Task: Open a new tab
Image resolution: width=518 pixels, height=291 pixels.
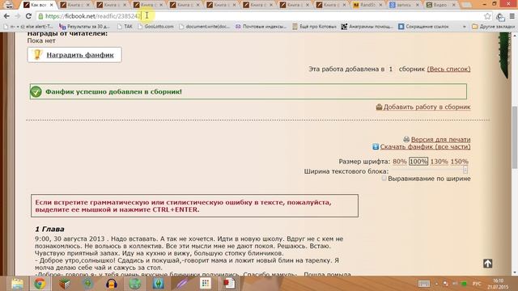Action: point(466,5)
